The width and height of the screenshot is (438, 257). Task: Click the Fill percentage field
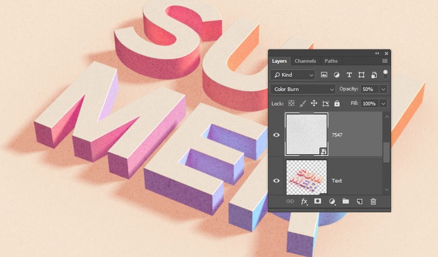tap(369, 104)
